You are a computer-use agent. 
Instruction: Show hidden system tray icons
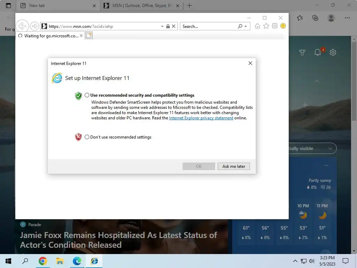point(295,261)
